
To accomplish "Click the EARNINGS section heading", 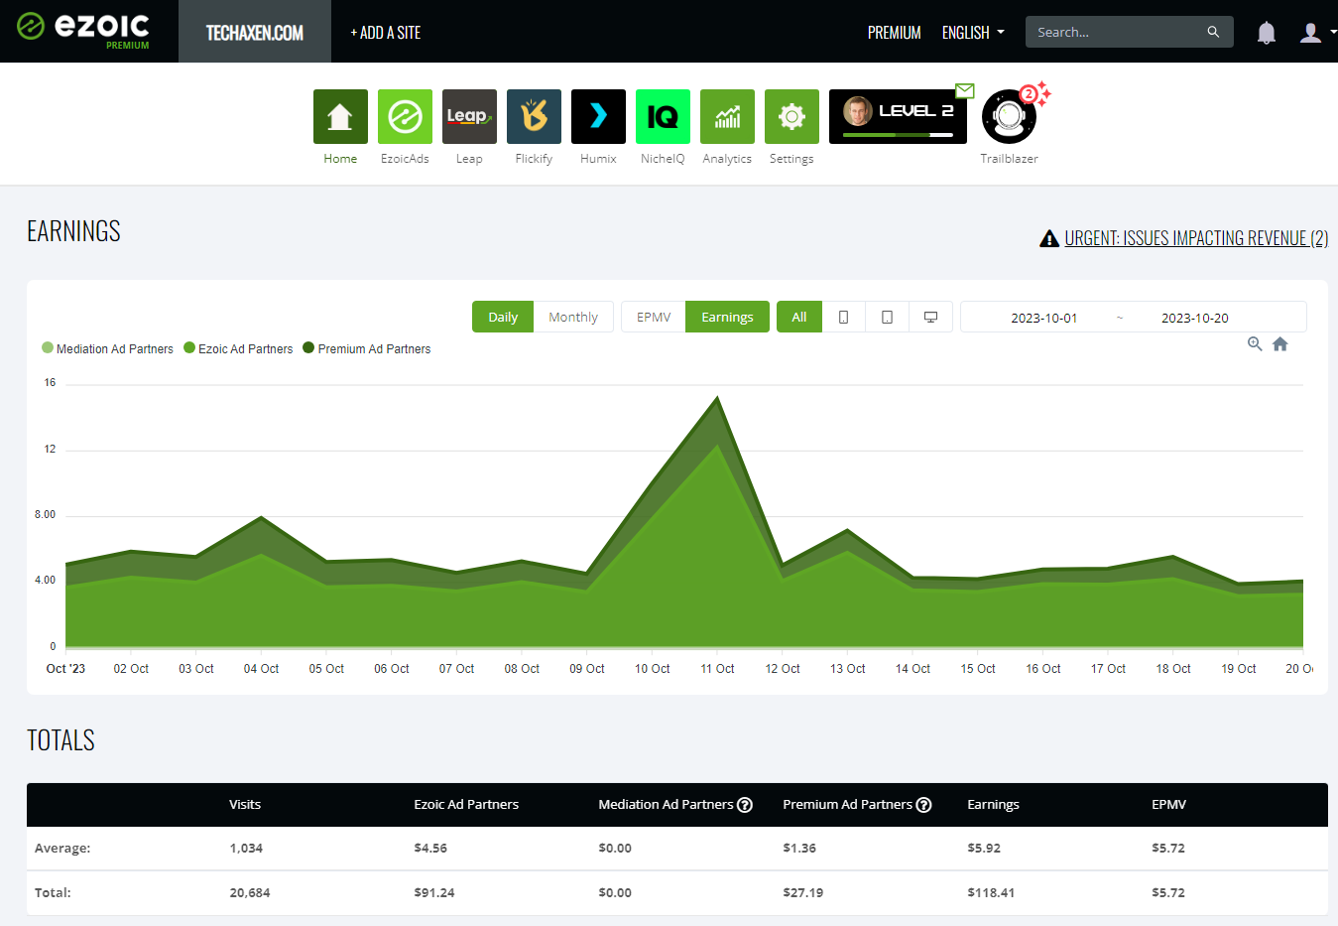I will 73,231.
